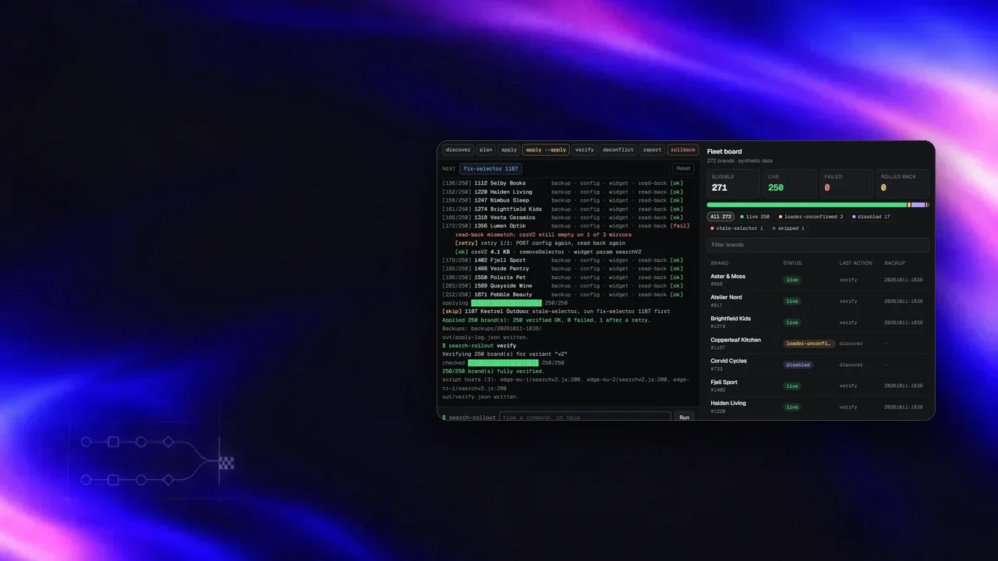Focus the command input field
Screen dimensions: 998x561
(585, 417)
